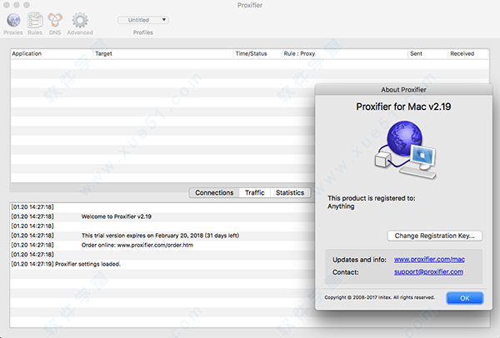The width and height of the screenshot is (500, 338).
Task: Sort by the Target column header
Action: [163, 53]
